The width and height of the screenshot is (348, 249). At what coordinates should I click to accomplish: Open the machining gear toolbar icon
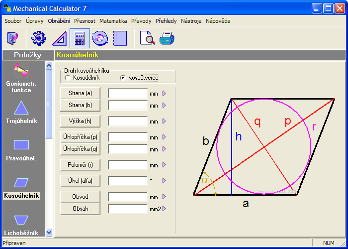click(39, 38)
